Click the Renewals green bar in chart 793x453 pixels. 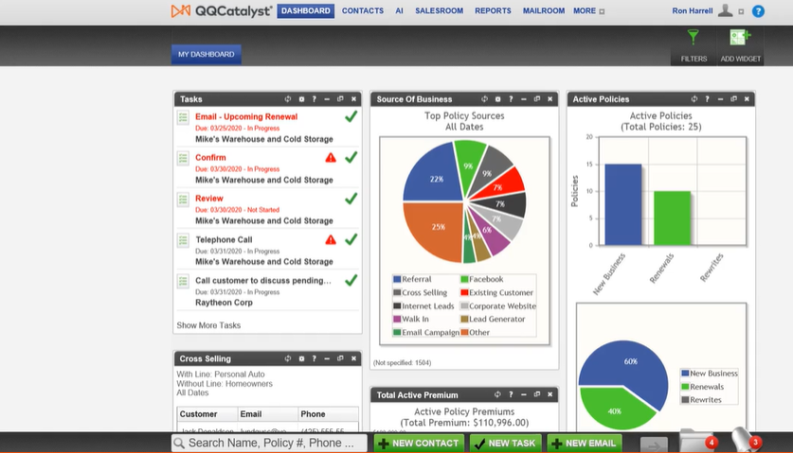672,218
